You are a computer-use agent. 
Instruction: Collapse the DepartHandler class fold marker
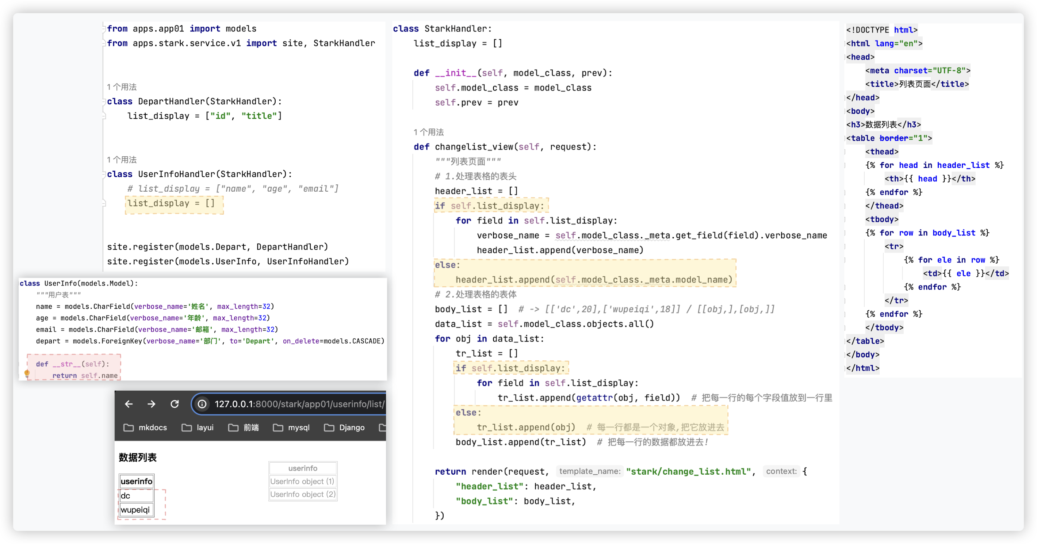(x=104, y=101)
